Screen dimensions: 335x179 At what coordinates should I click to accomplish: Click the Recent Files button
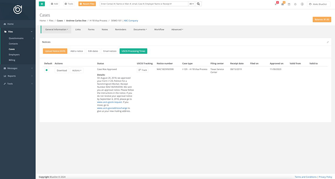point(87,4)
